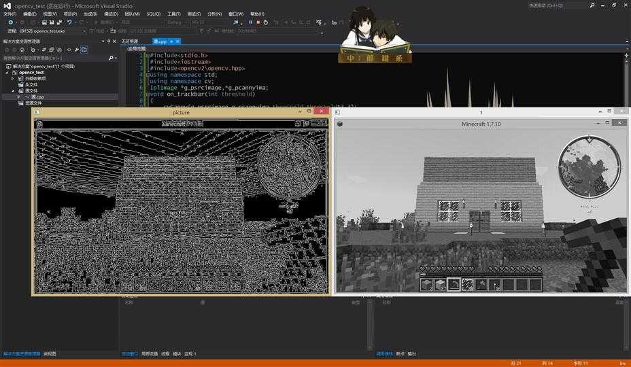Click the show all files icon
631x367 pixels.
(x=59, y=50)
